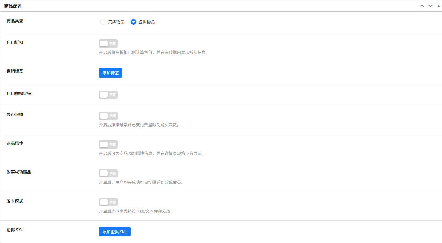Click the 发卡模式 description text
Screen dimensions: 442x243
point(134,211)
